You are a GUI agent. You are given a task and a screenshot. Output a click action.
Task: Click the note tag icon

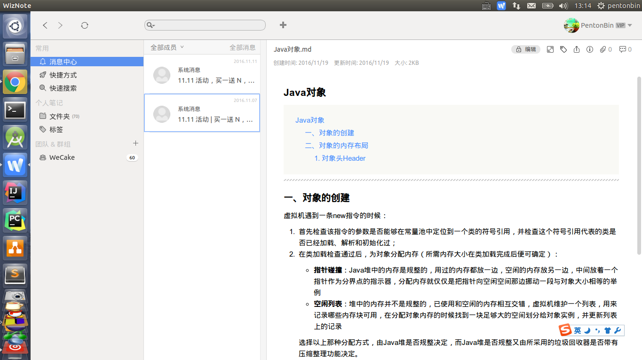[x=563, y=49]
